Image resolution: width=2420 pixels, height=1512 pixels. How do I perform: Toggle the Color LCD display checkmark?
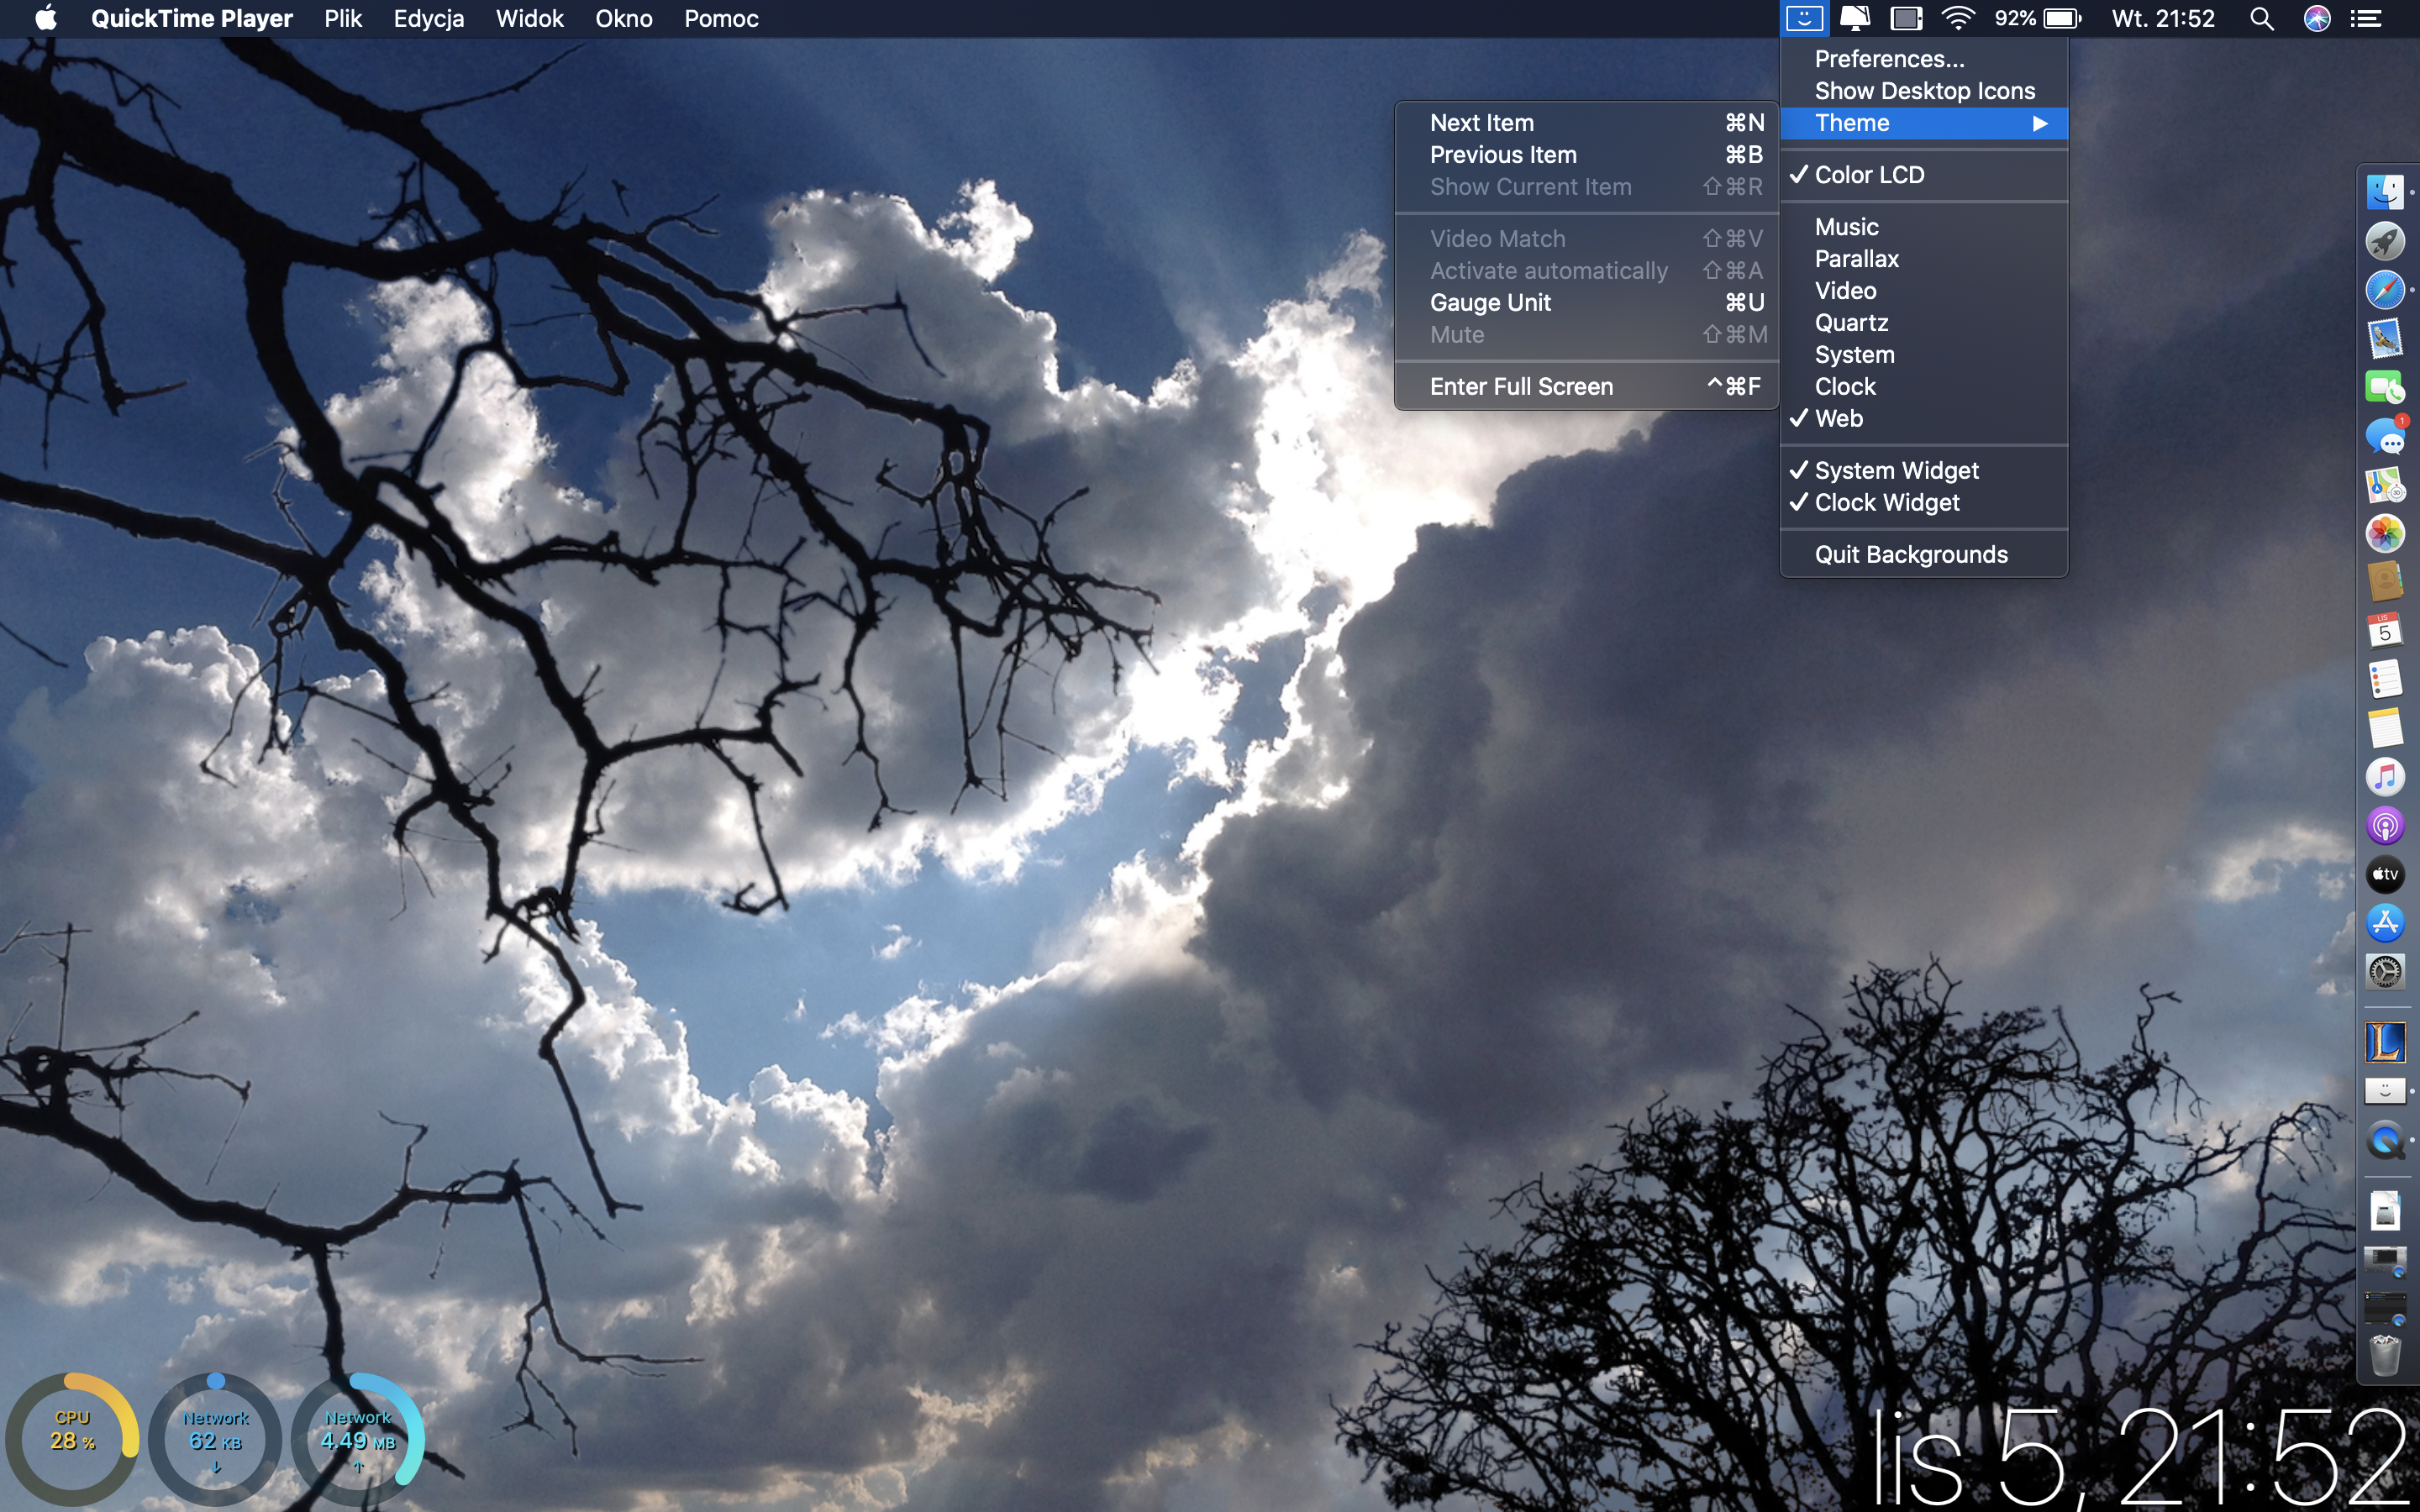(x=1868, y=175)
